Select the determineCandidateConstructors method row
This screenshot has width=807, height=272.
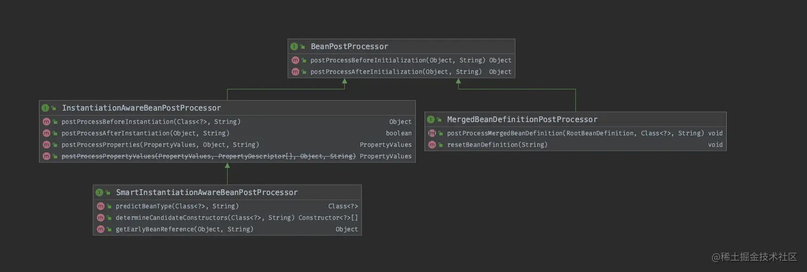click(205, 218)
